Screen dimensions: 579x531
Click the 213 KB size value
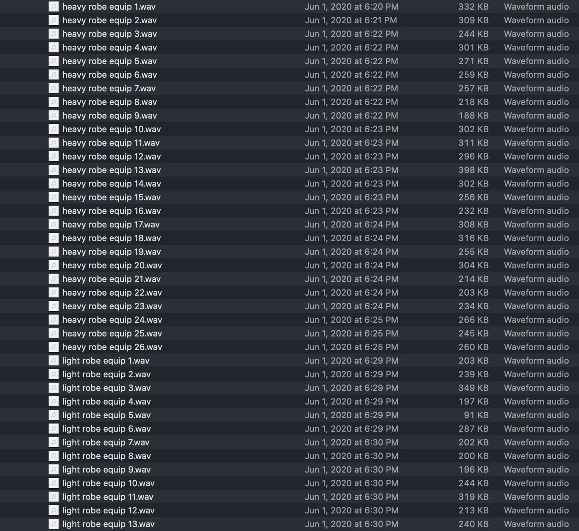pyautogui.click(x=473, y=511)
